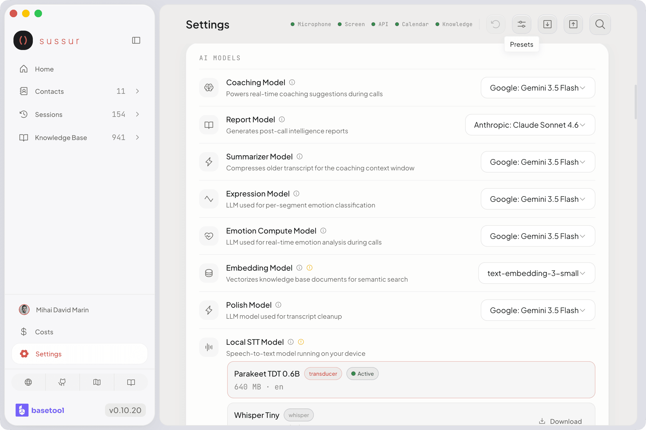The width and height of the screenshot is (646, 430).
Task: Expand the Knowledge Base chevron
Action: pos(137,137)
